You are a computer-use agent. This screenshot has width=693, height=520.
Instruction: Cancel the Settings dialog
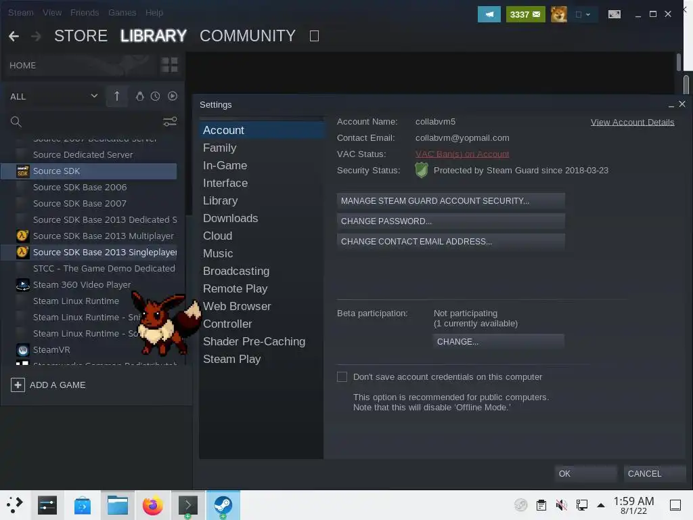(654, 473)
